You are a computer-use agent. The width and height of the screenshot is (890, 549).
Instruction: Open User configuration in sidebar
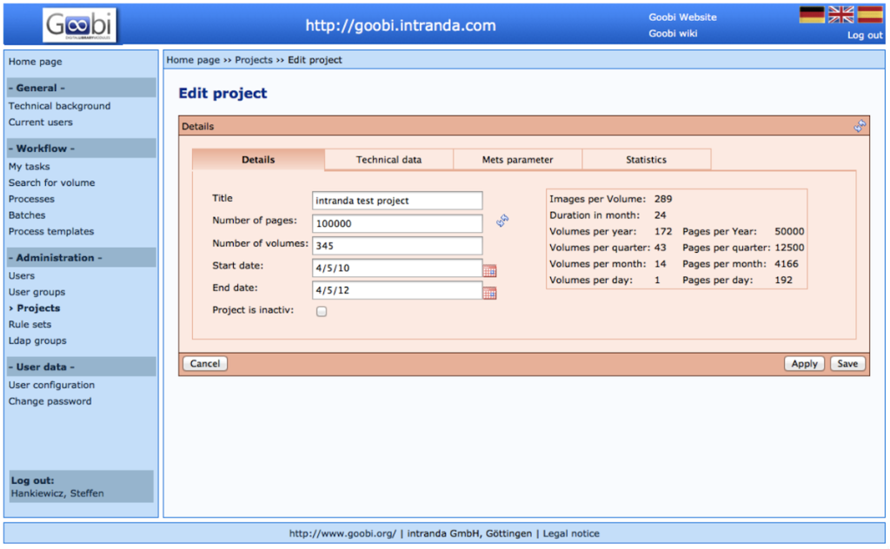pyautogui.click(x=51, y=385)
